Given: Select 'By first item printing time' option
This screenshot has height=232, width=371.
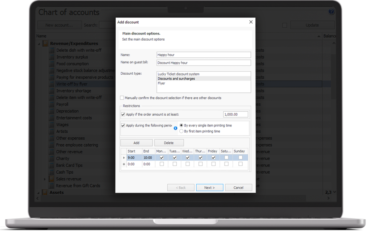Looking at the screenshot, I should [182, 131].
